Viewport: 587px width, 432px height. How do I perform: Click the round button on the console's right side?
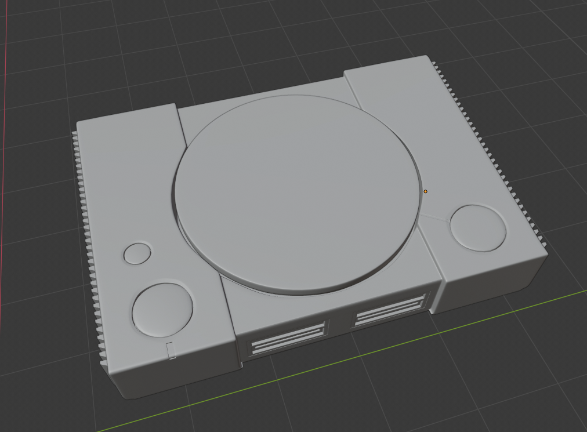(x=478, y=228)
